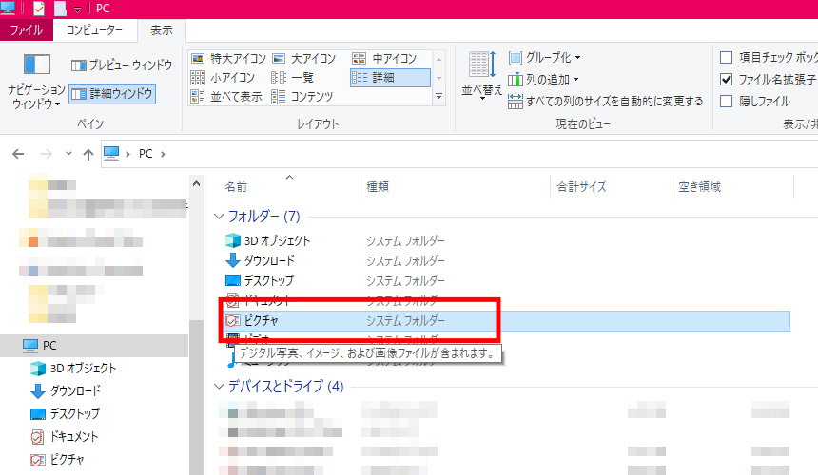Toggle the 詳細ウィンドウ pane

point(112,93)
